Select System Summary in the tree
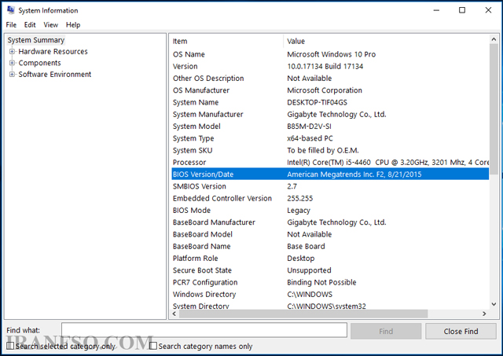 (36, 40)
